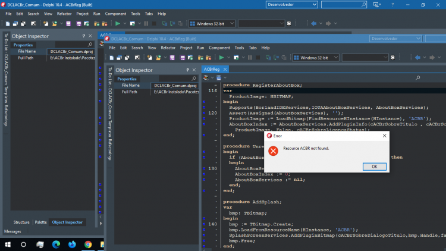Open Microsoft Edge from the taskbar
446x251 pixels.
pos(56,244)
